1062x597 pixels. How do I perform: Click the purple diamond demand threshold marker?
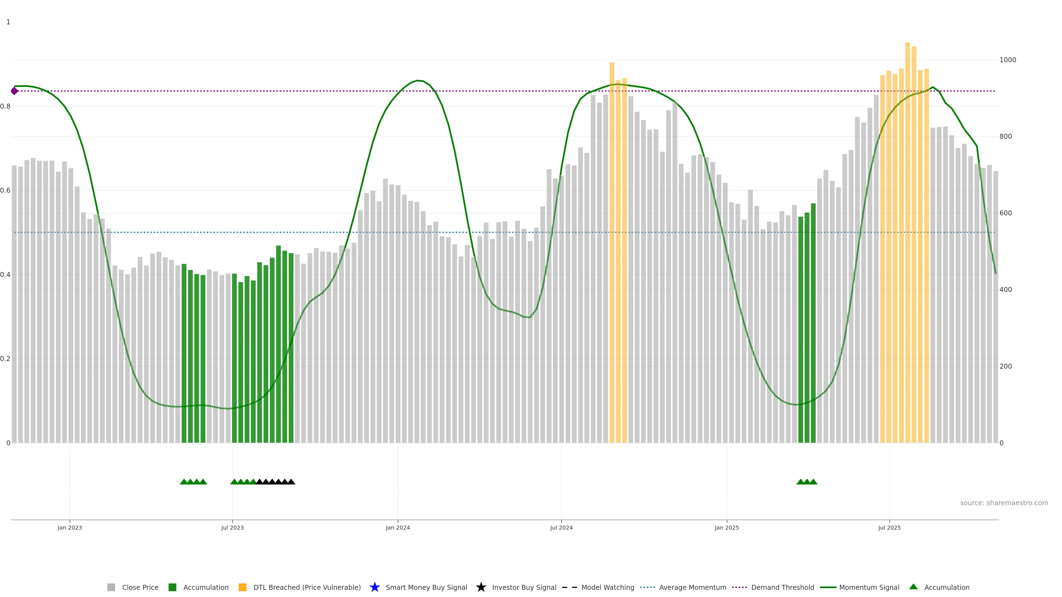coord(14,91)
